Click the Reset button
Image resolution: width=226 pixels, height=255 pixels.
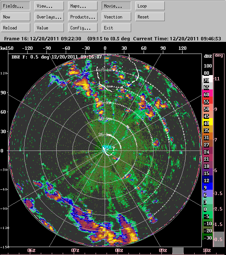(x=150, y=17)
